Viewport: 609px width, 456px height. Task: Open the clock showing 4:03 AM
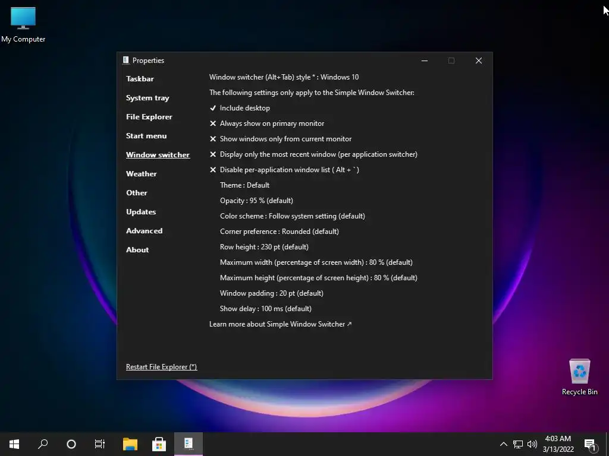coord(558,444)
